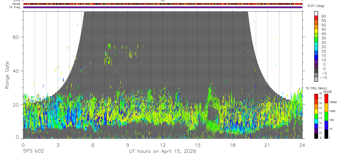Click the '9' tick on UT hours axis

tap(128, 145)
